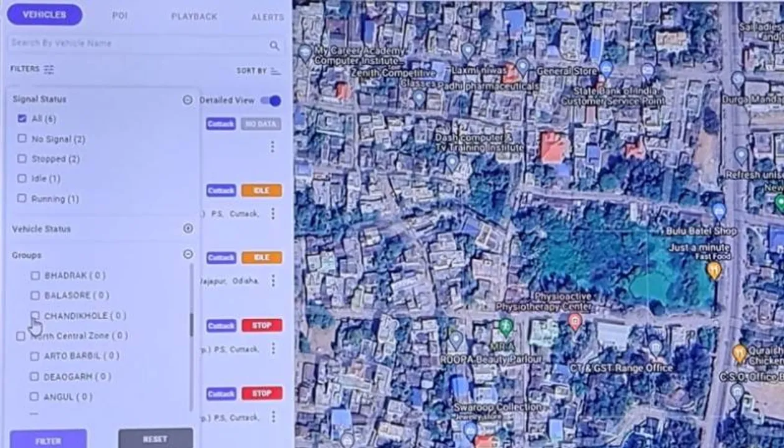The height and width of the screenshot is (448, 784).
Task: Click the search magnifier icon
Action: tap(274, 45)
